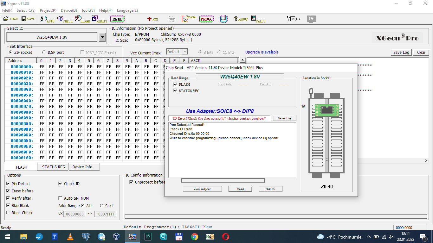Click the ZIF40 socket location image
This screenshot has height=243, width=433.
326,133
